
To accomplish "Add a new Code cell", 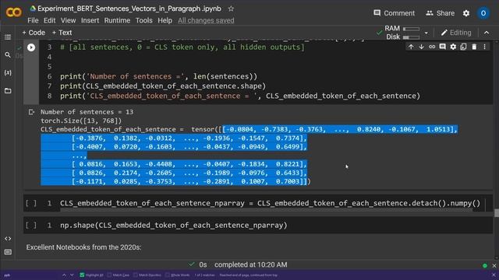I will click(34, 33).
